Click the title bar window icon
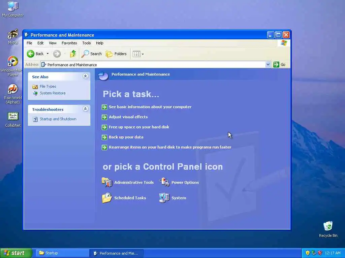345x258 pixels. [27, 35]
